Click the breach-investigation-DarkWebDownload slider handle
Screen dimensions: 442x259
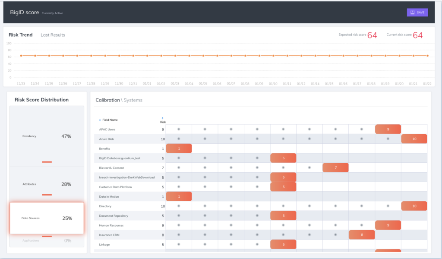tap(283, 177)
